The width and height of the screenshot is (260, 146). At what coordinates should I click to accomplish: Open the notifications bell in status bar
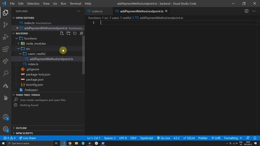click(x=255, y=138)
